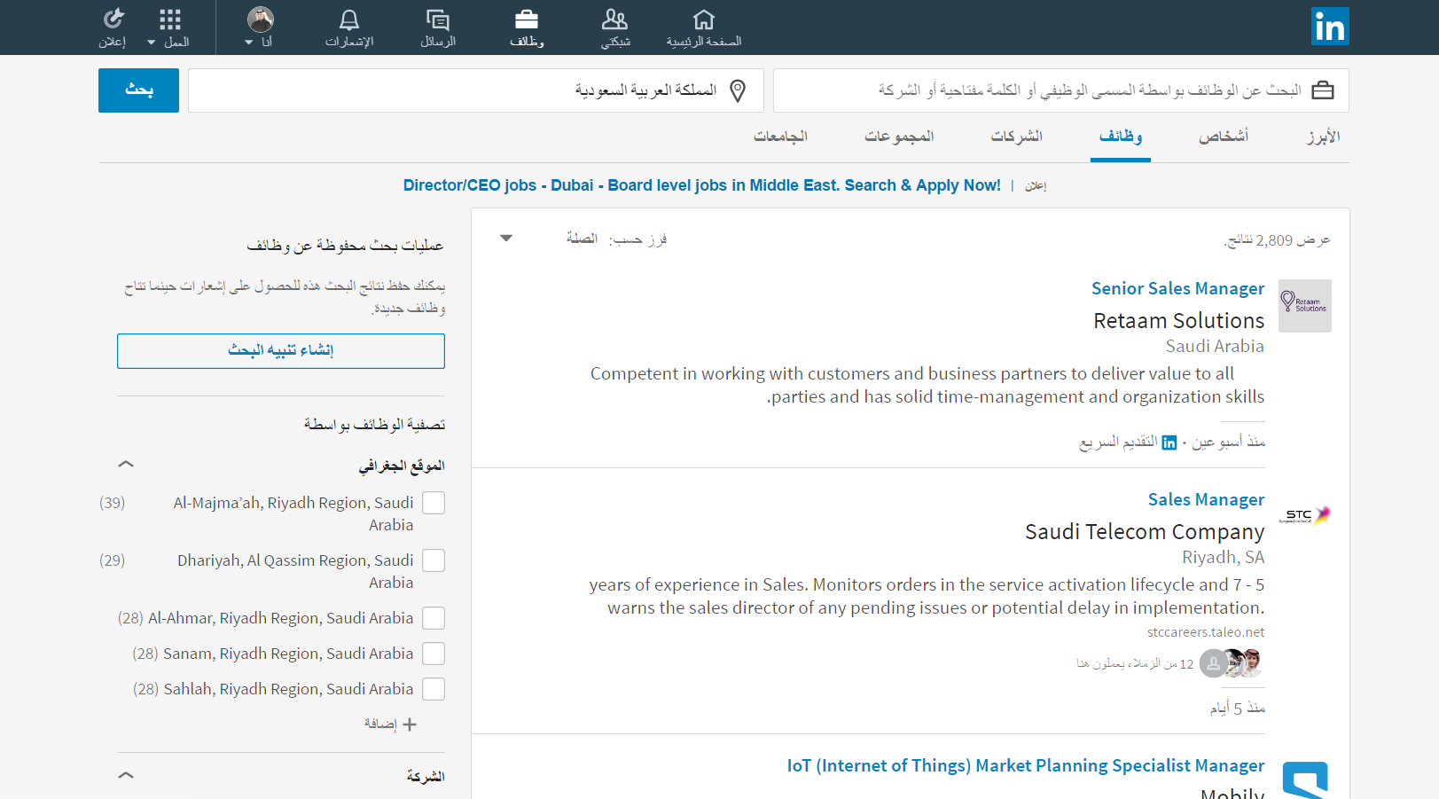
Task: Click Retaam Solutions company name
Action: pyautogui.click(x=1178, y=321)
